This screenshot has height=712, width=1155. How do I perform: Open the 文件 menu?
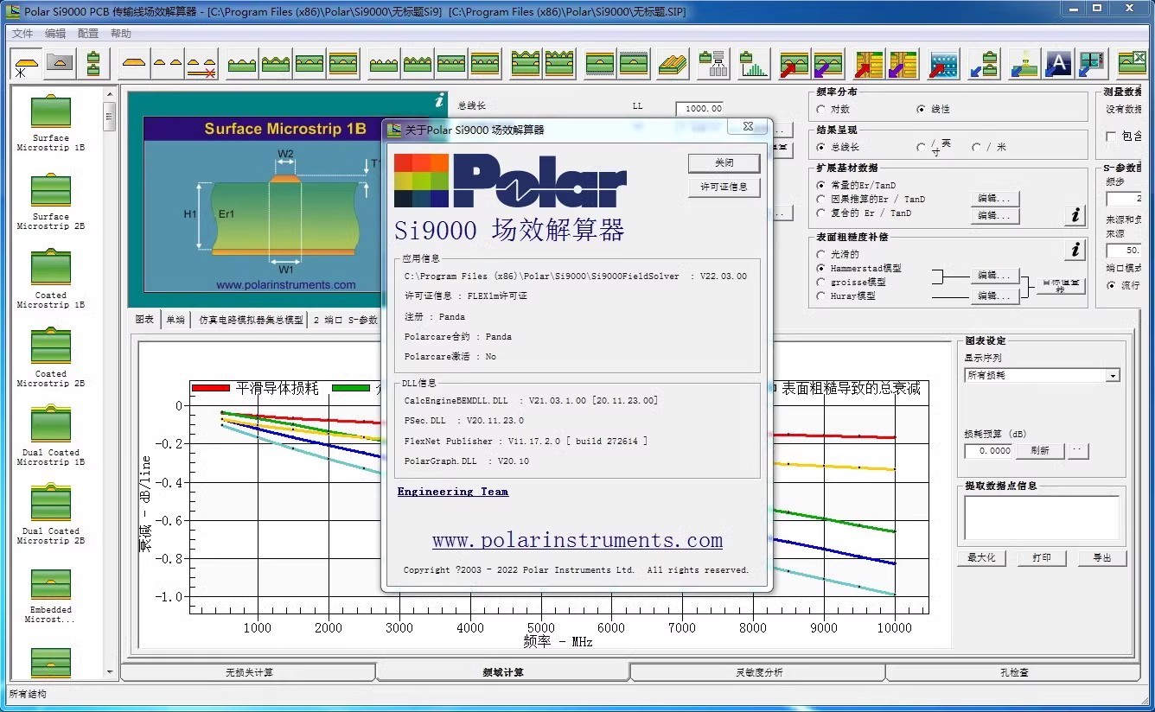pyautogui.click(x=22, y=34)
